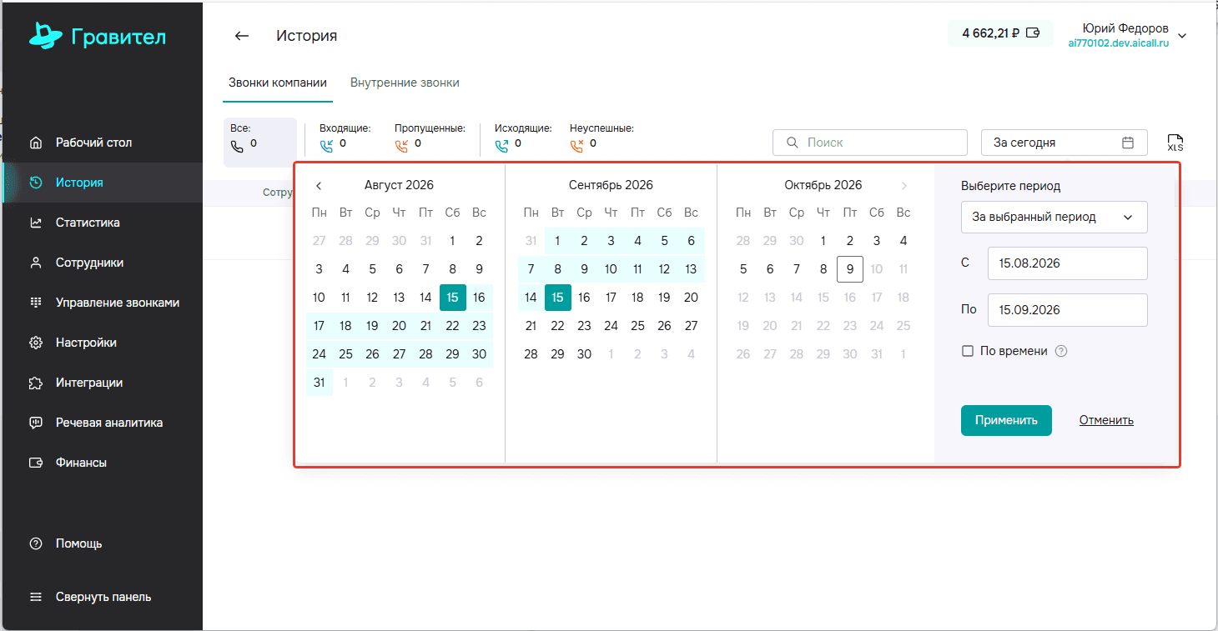The image size is (1218, 631).
Task: Switch to the Внутренние звонки tab
Action: pyautogui.click(x=405, y=83)
